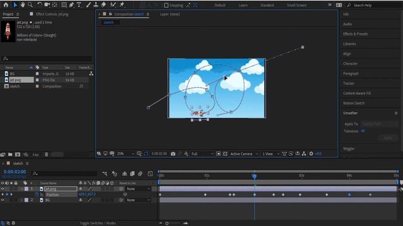Take a snapshot with the camera icon
Viewport: 403px width, 226px height.
[173, 154]
